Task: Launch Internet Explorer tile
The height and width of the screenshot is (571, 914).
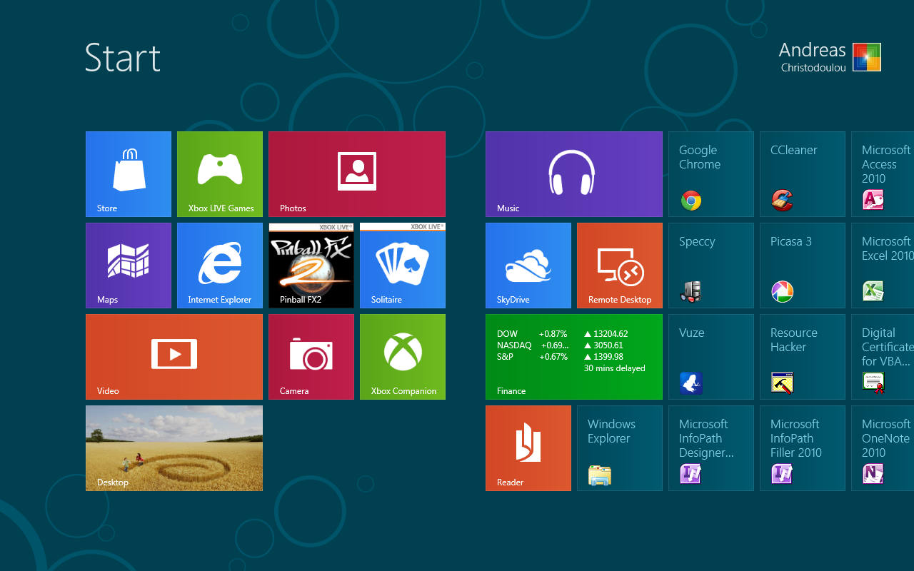Action: (x=220, y=266)
